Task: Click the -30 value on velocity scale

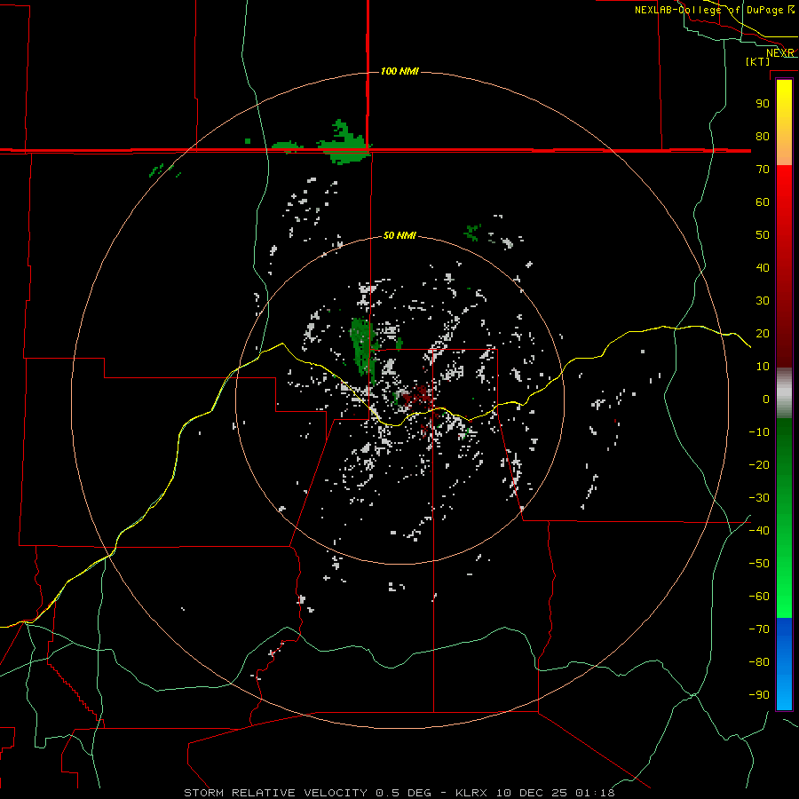Action: pos(759,498)
